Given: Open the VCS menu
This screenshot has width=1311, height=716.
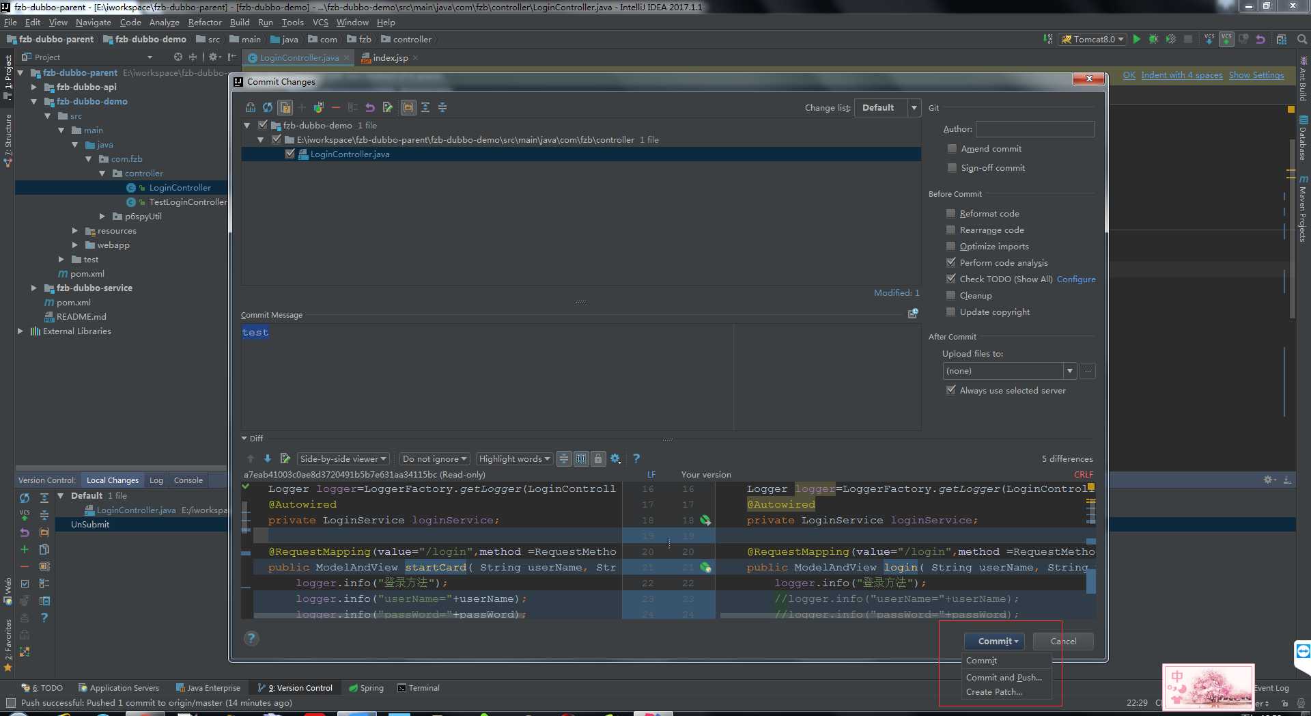Looking at the screenshot, I should tap(320, 22).
